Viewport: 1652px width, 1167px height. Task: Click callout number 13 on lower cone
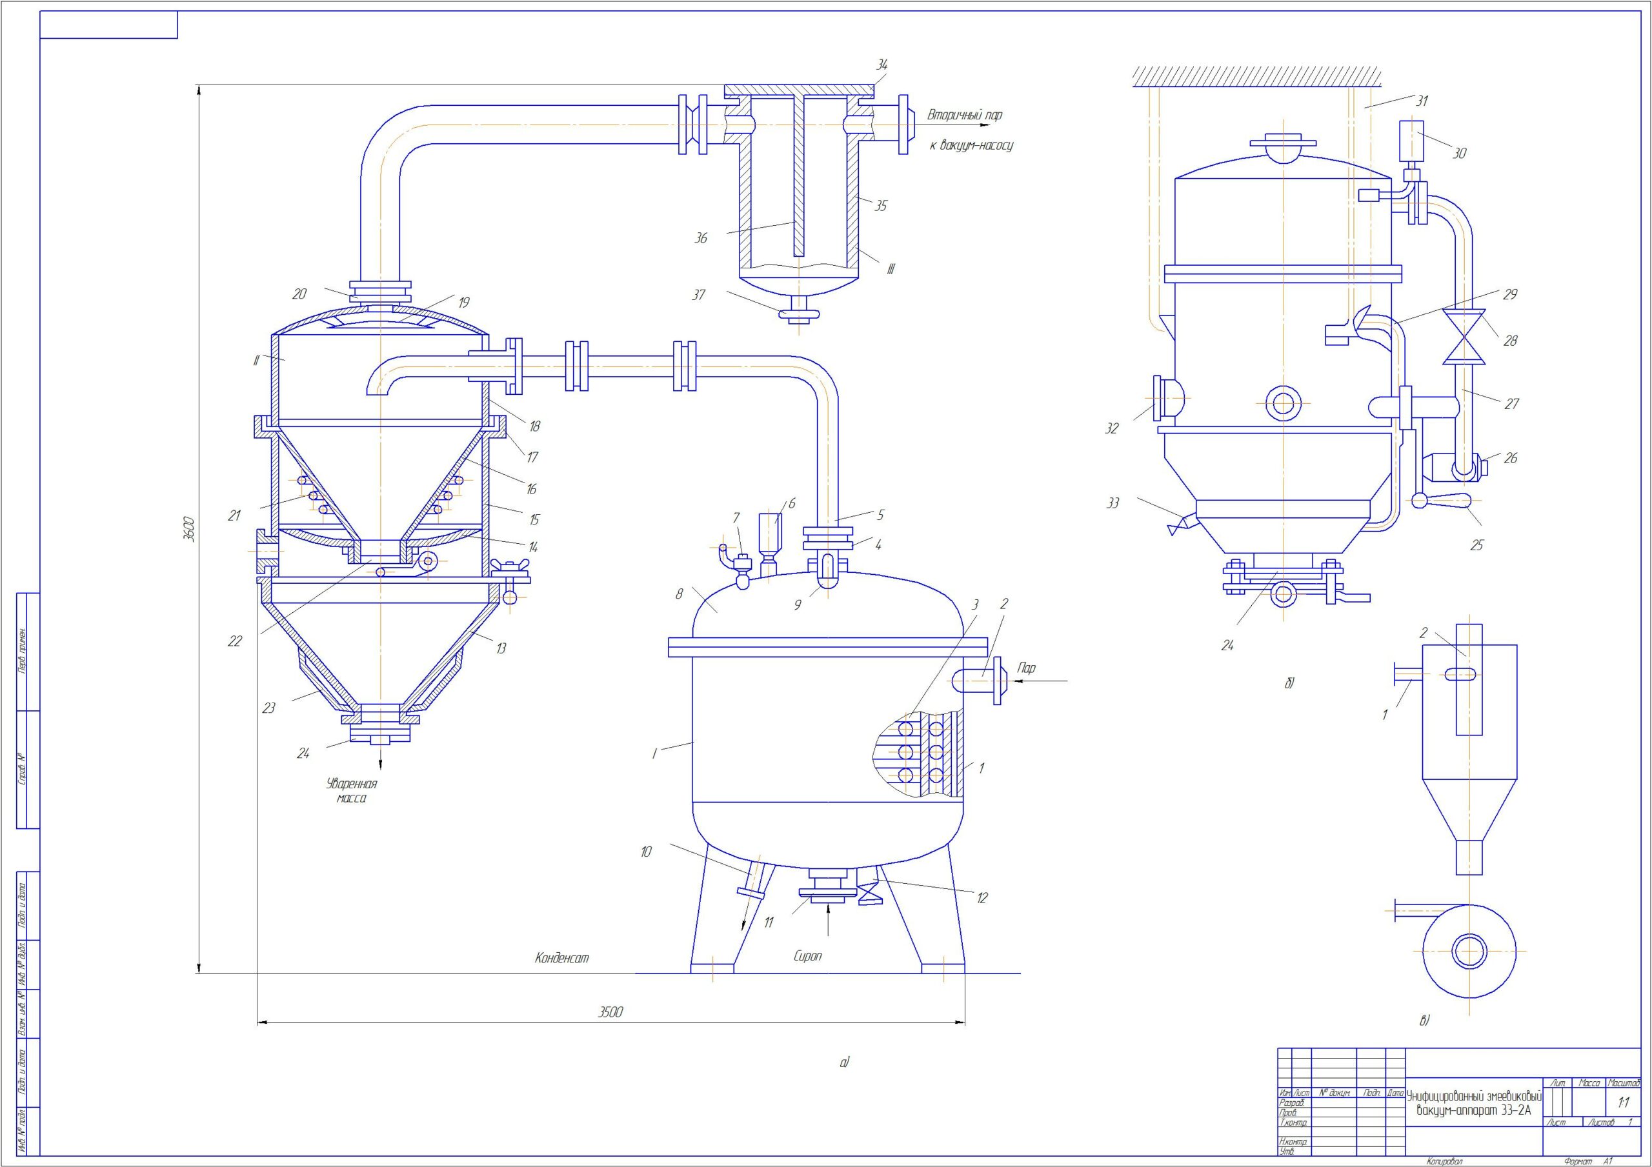[x=501, y=648]
